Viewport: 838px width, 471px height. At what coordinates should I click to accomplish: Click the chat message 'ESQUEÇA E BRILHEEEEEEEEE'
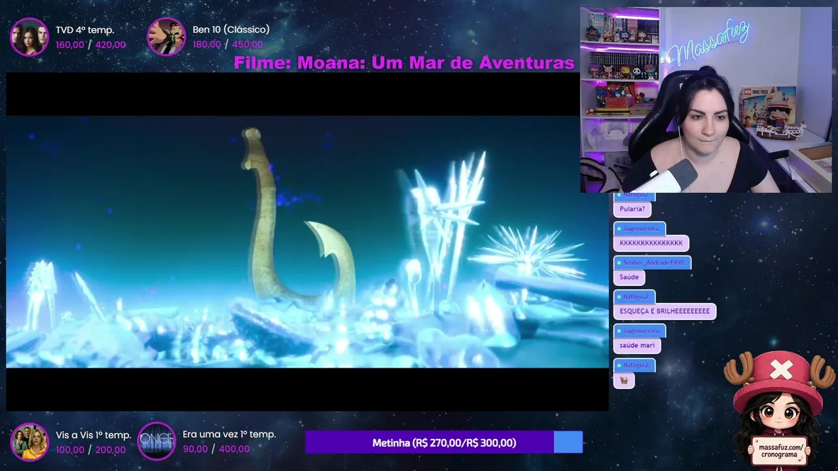pos(665,311)
